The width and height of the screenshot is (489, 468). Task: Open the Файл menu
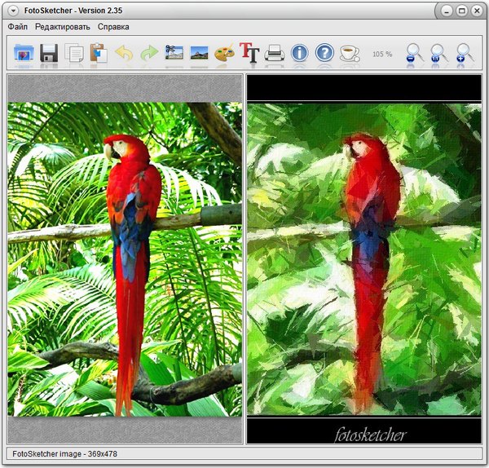(17, 27)
